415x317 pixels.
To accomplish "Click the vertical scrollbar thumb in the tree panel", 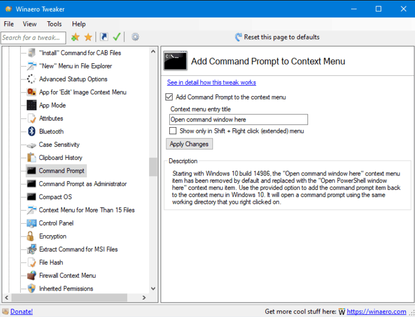I will [x=153, y=167].
